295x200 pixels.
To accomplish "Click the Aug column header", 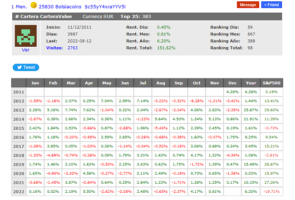I will pos(161,83).
